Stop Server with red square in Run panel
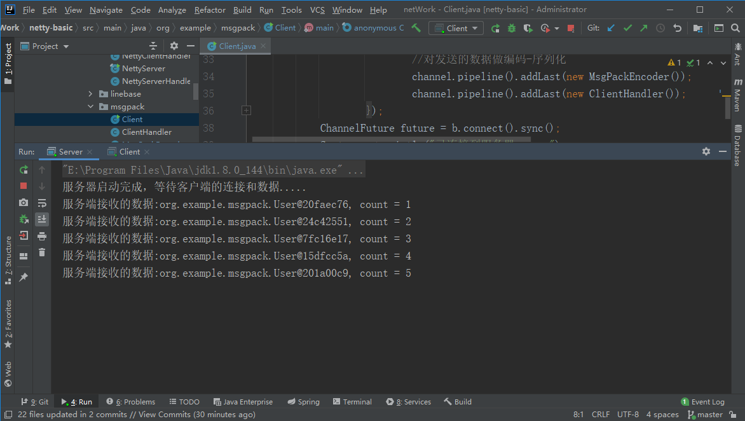This screenshot has width=745, height=421. (24, 186)
